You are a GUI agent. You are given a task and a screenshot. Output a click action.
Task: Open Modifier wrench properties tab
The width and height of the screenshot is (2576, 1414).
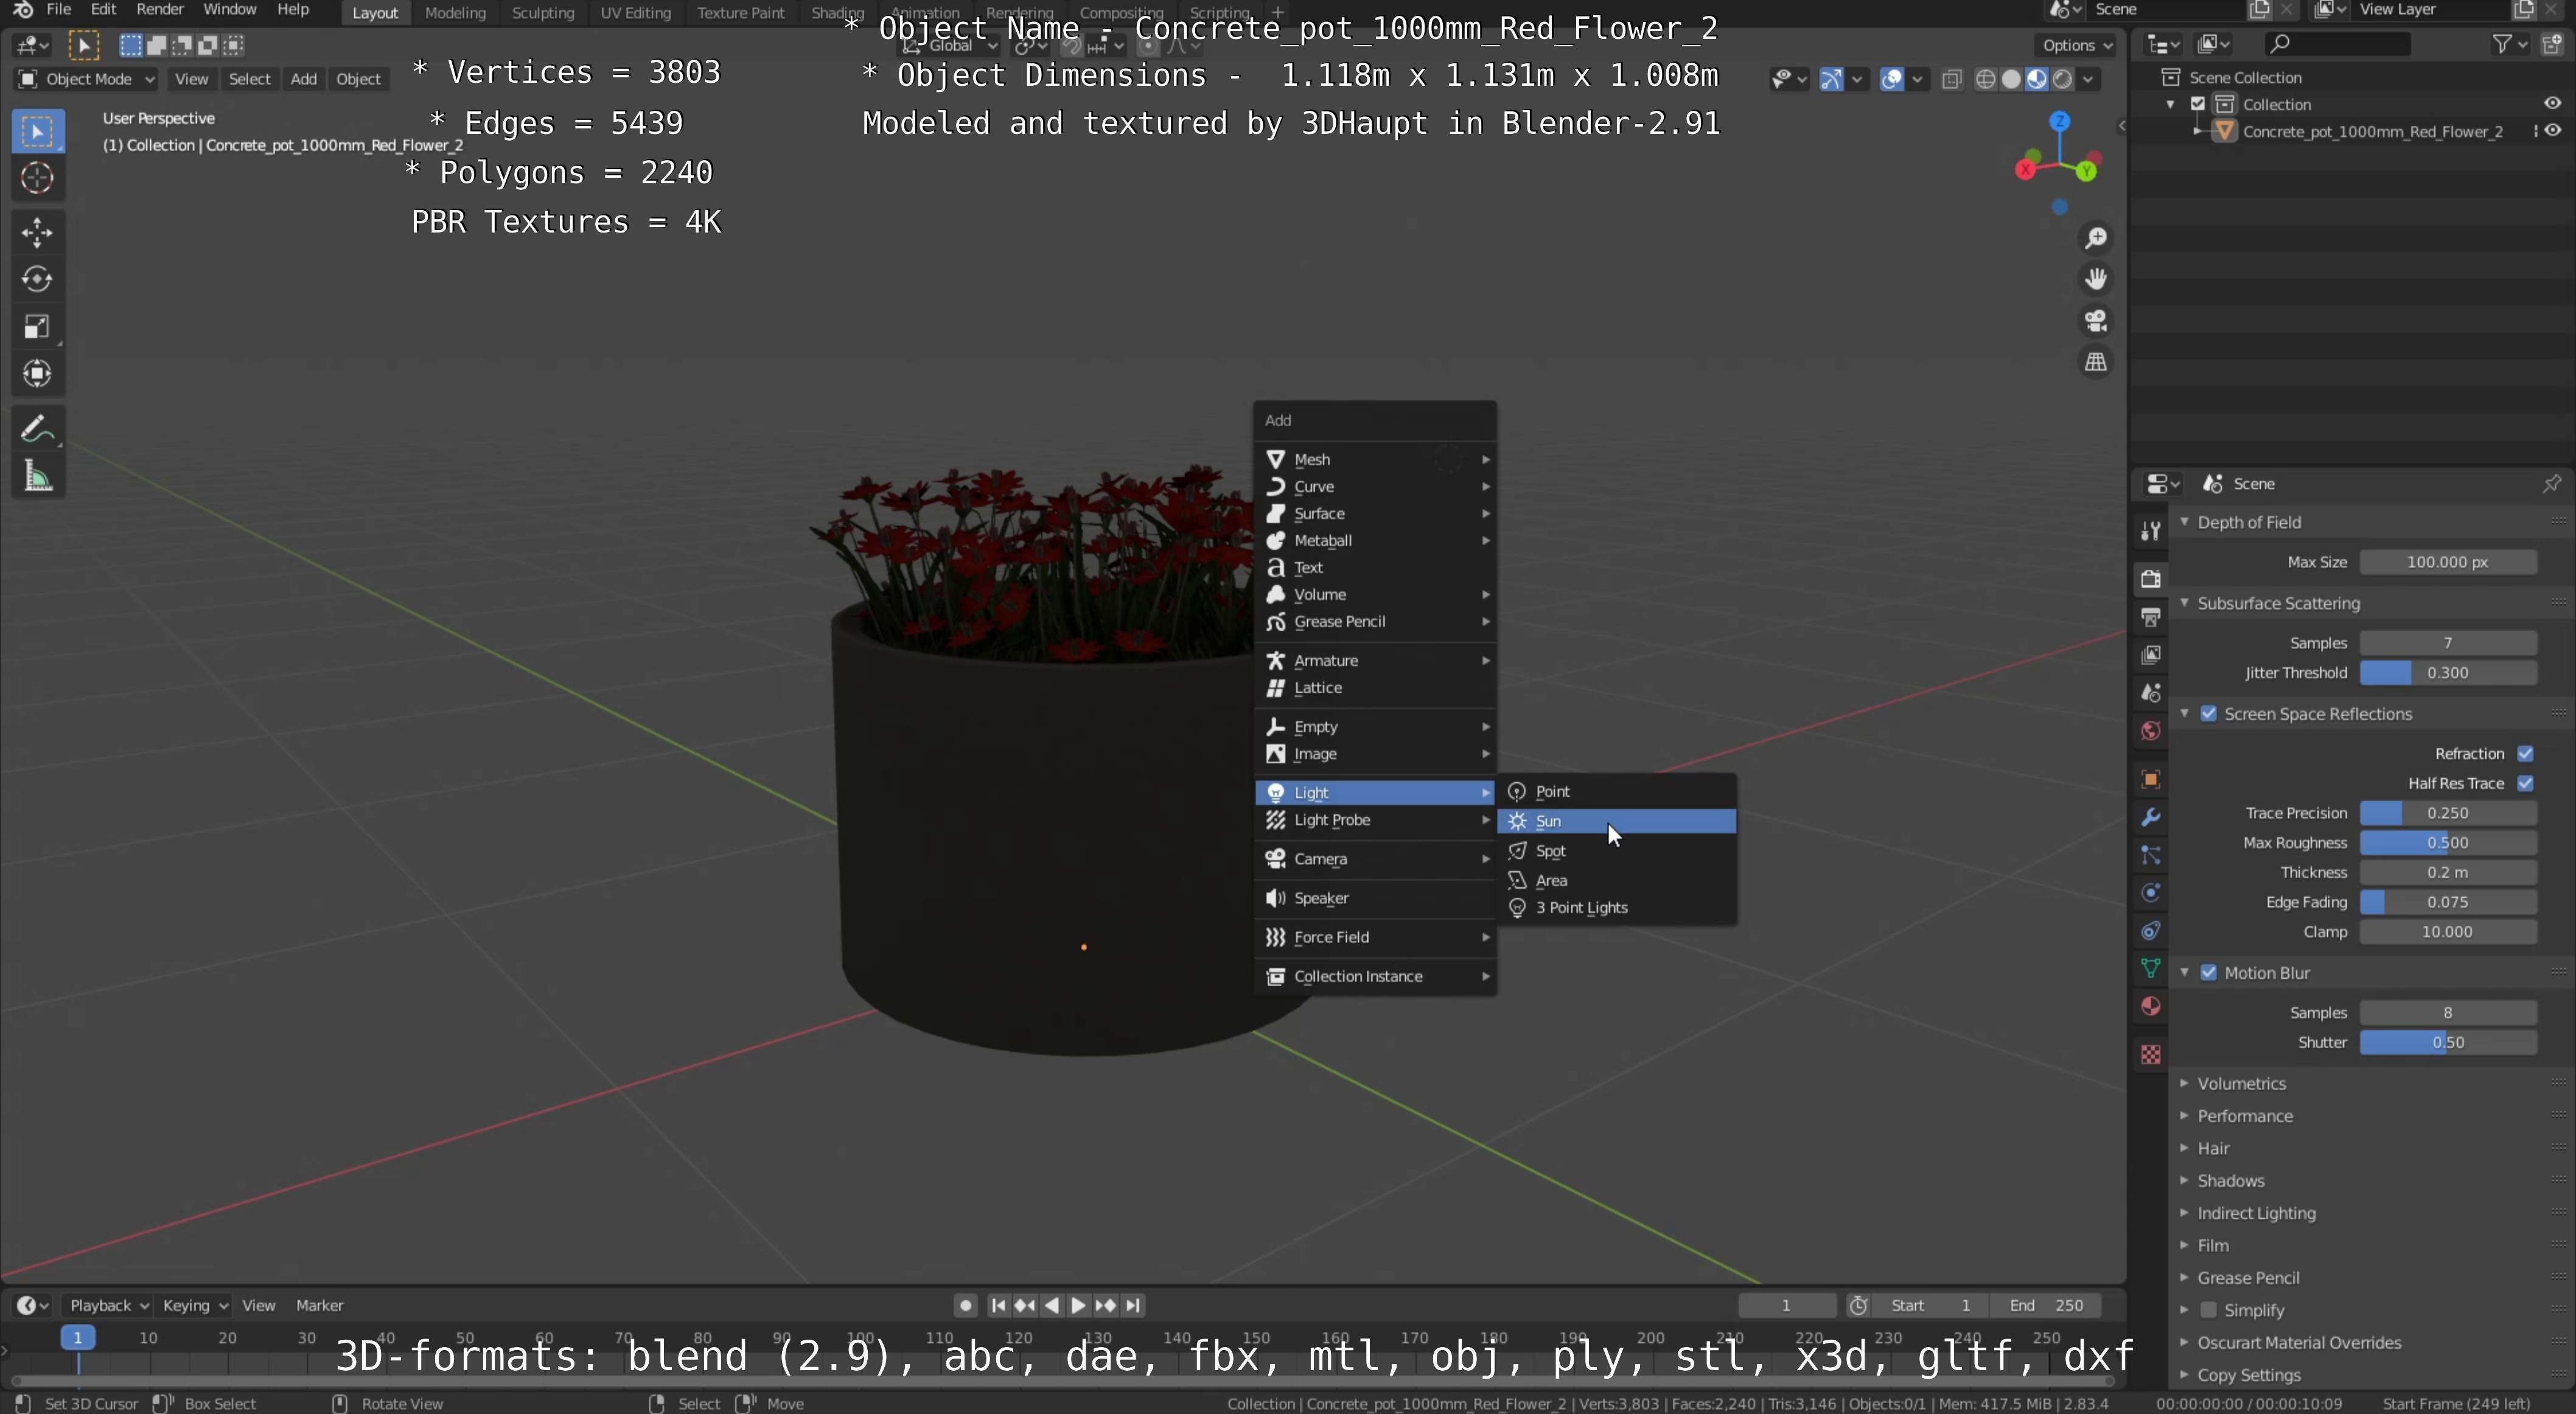(x=2150, y=818)
